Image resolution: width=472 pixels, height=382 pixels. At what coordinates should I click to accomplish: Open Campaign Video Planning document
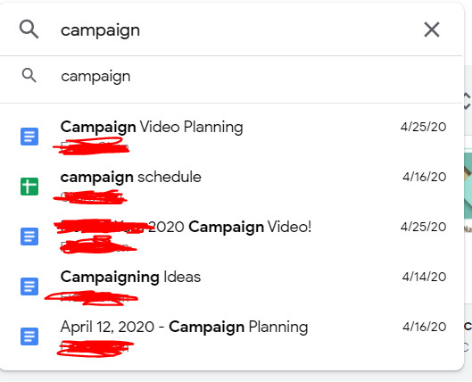152,127
